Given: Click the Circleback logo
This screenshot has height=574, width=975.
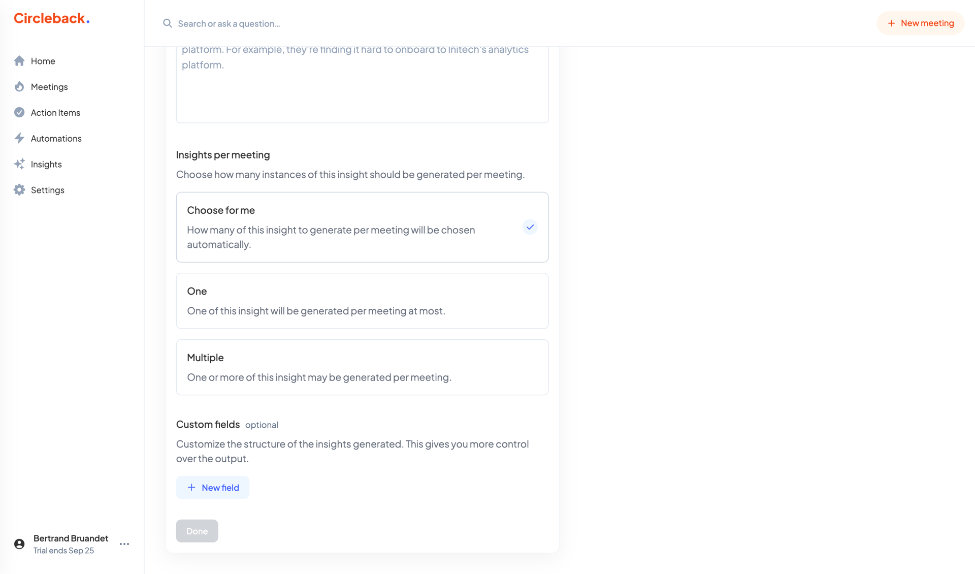Looking at the screenshot, I should (51, 18).
